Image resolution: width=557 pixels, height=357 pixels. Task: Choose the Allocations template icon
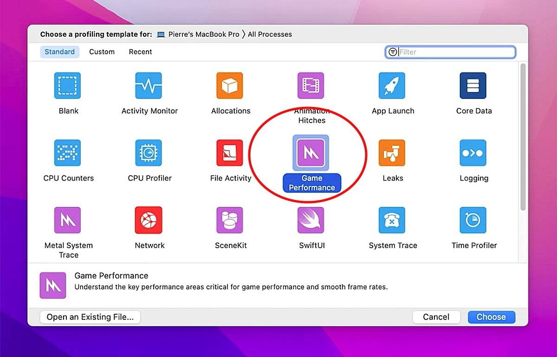230,86
